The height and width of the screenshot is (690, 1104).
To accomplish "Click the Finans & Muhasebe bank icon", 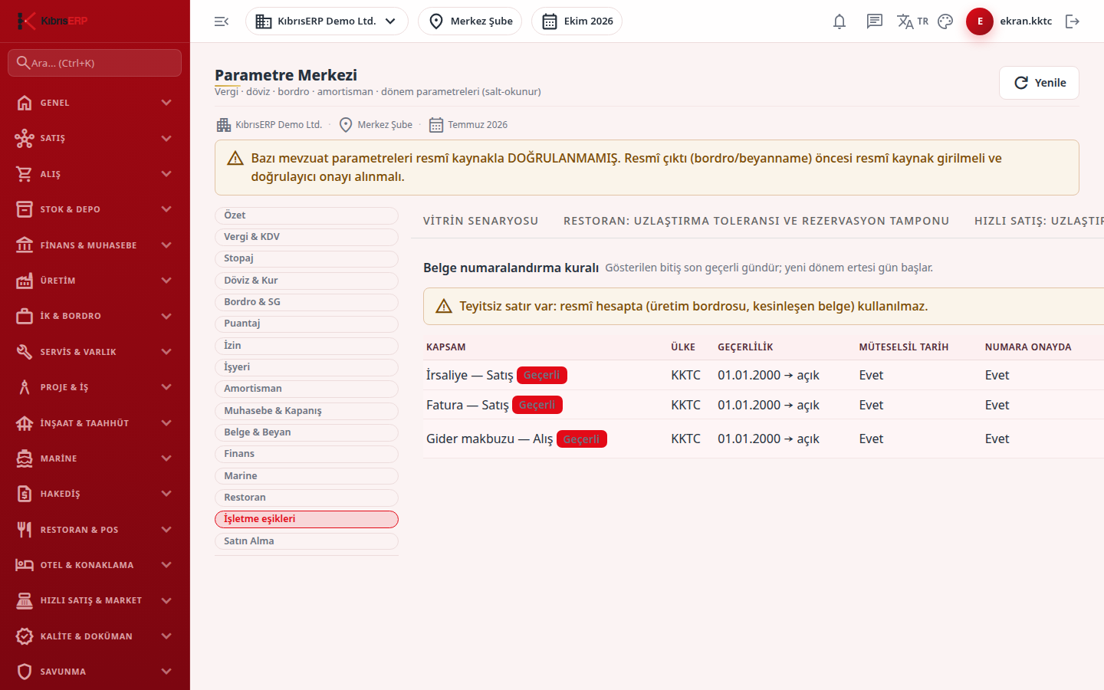I will (x=25, y=245).
